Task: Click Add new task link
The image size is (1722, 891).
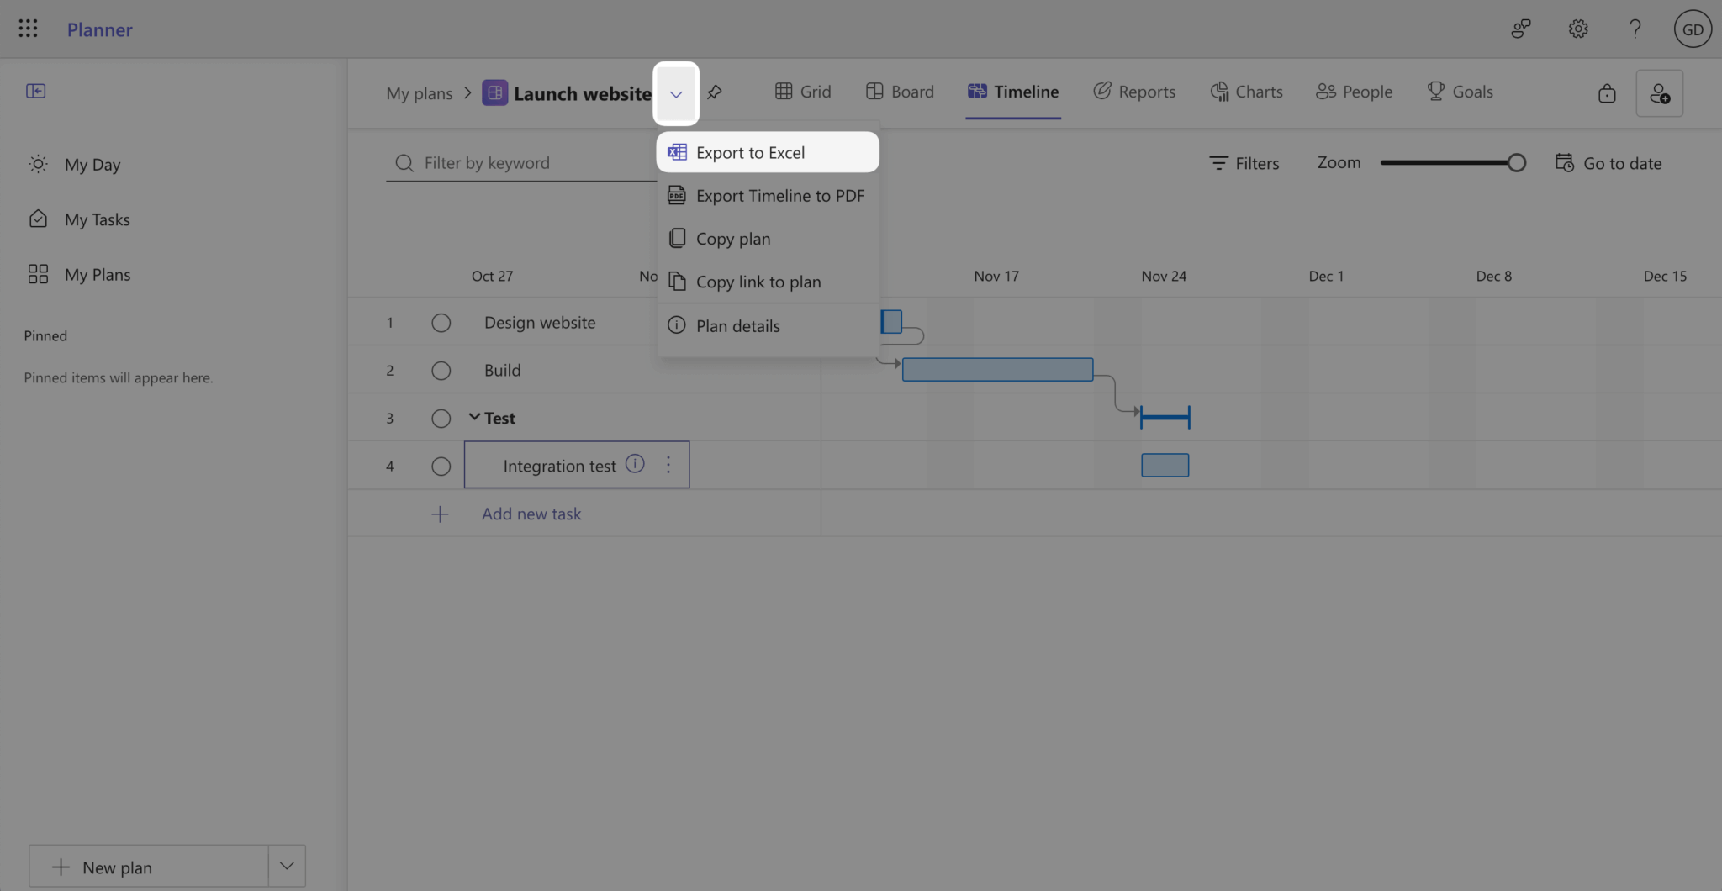Action: [531, 514]
